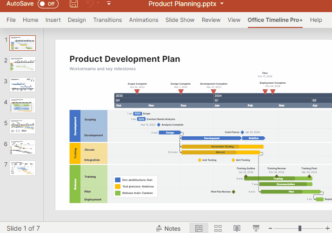Expand the Product Planning.pptx title dropdown
The height and width of the screenshot is (233, 332).
(x=222, y=4)
